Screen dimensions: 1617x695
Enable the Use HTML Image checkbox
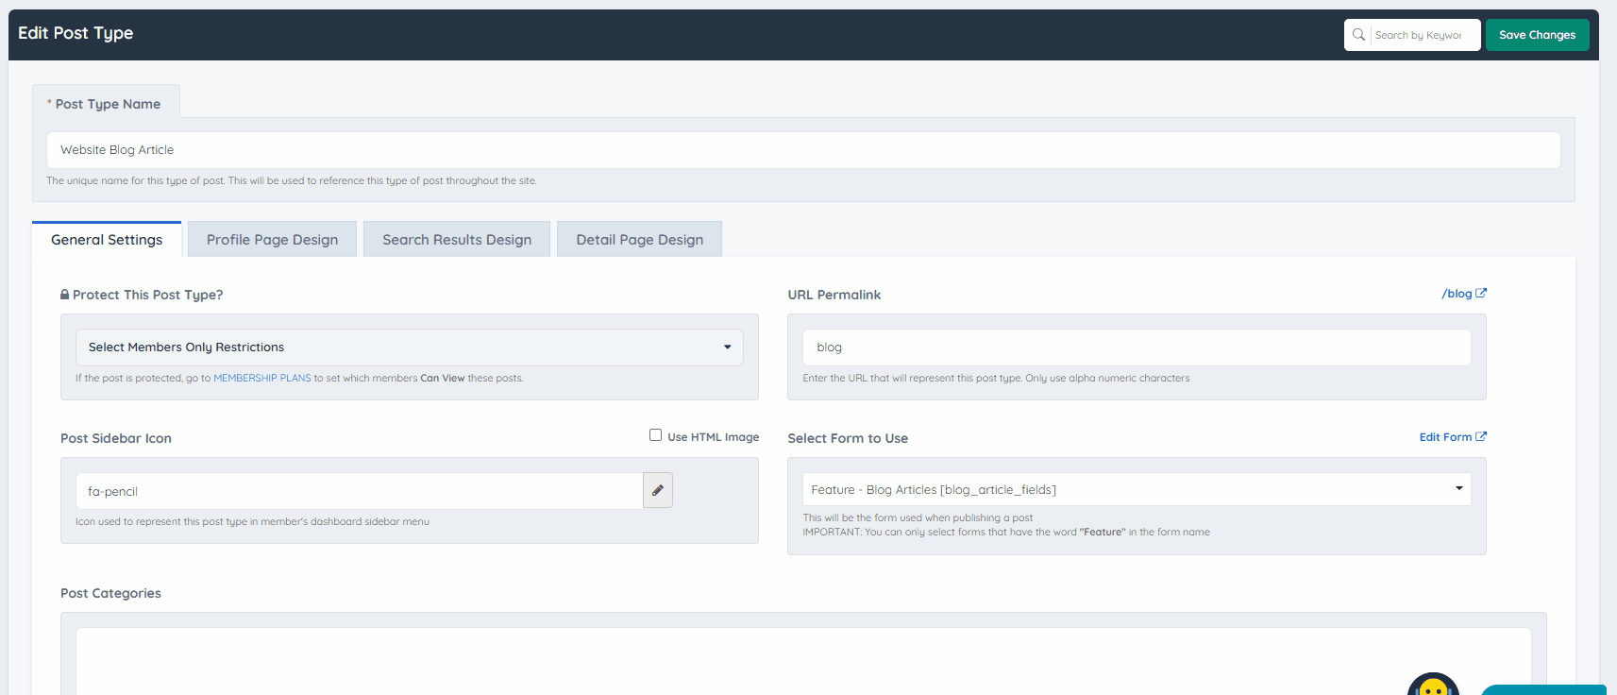point(655,435)
